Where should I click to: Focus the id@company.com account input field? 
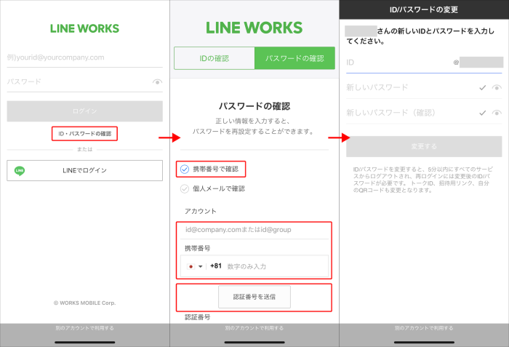click(x=254, y=230)
